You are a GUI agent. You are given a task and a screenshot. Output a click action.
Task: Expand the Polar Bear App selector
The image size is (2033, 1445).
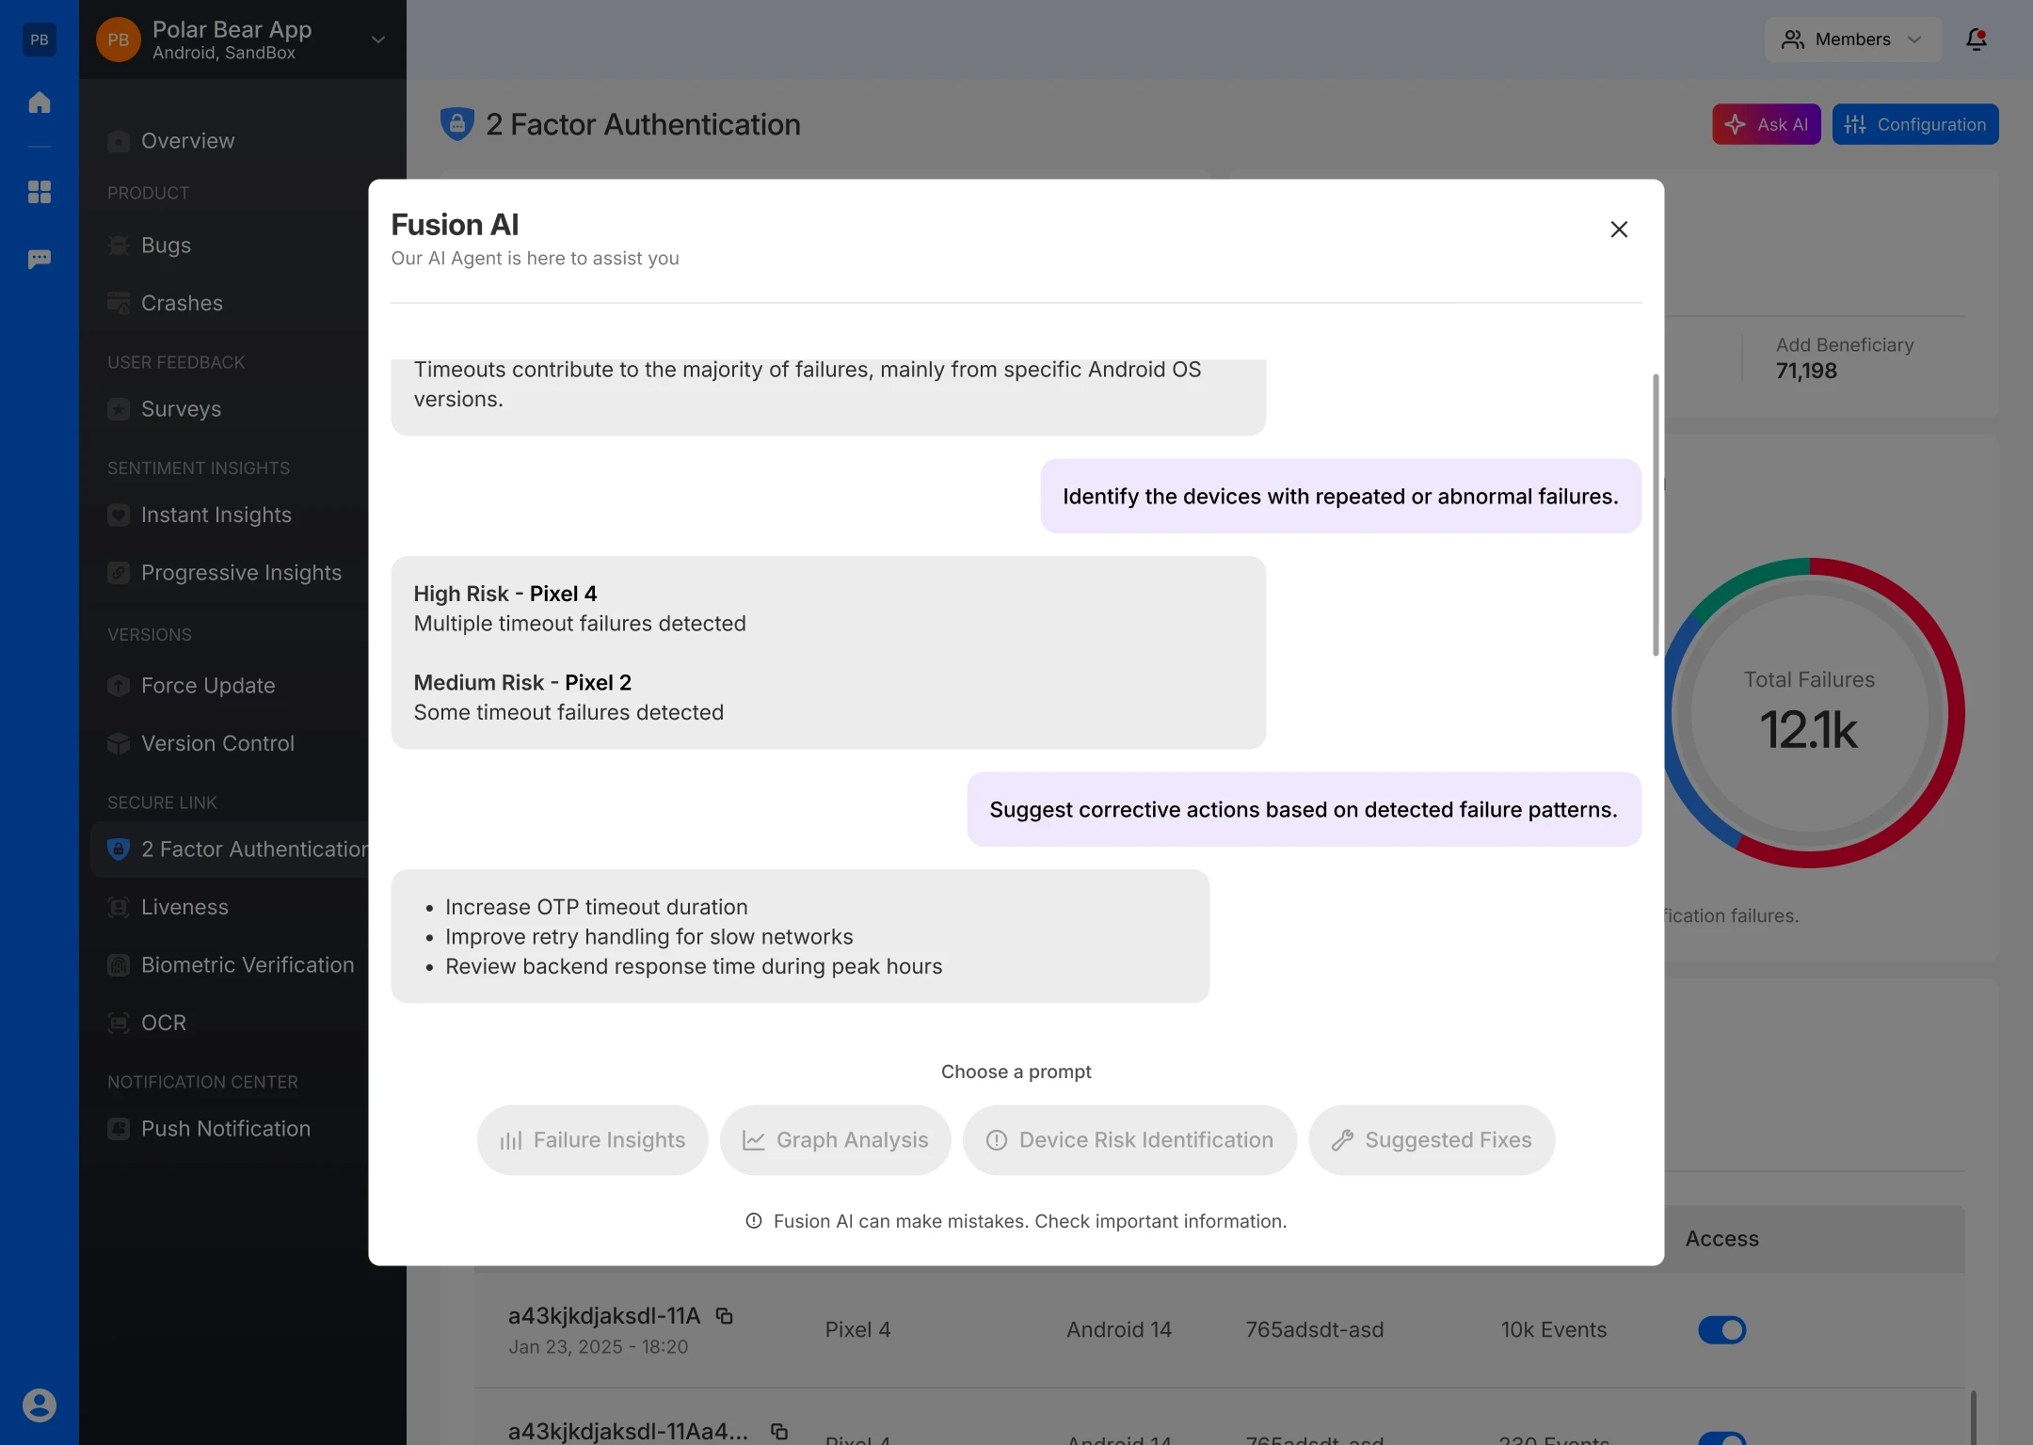click(377, 40)
